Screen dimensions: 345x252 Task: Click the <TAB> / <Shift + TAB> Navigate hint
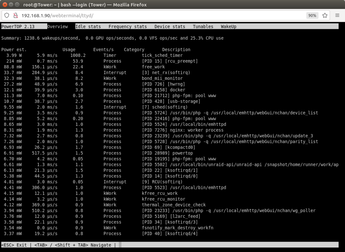(73, 245)
